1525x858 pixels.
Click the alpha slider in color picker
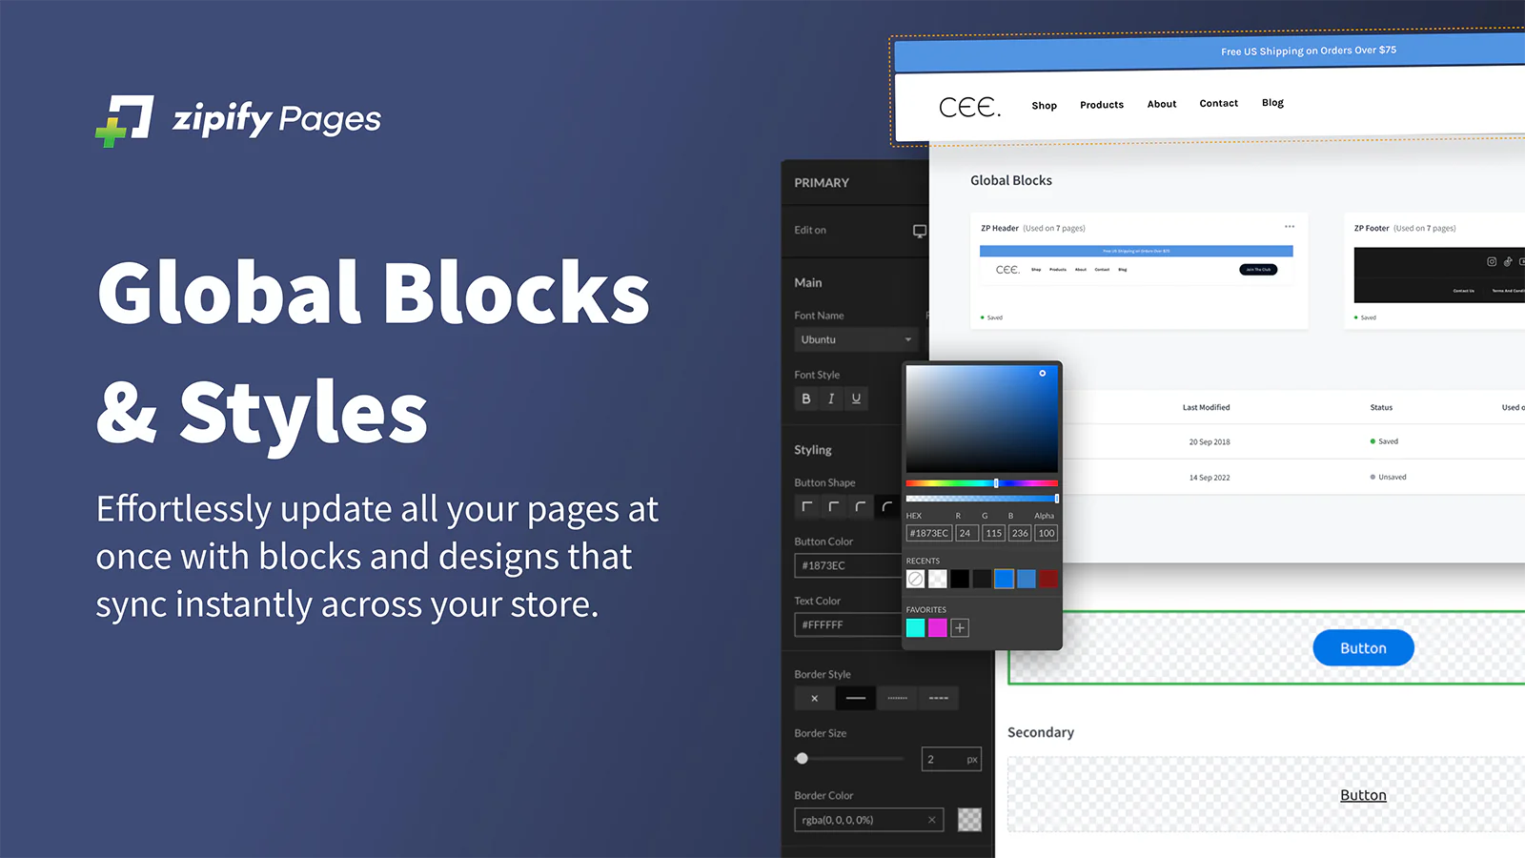982,499
